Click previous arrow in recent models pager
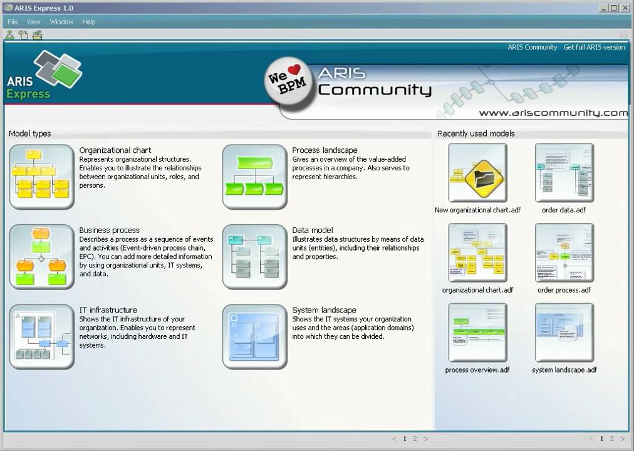The image size is (634, 451). pyautogui.click(x=591, y=439)
